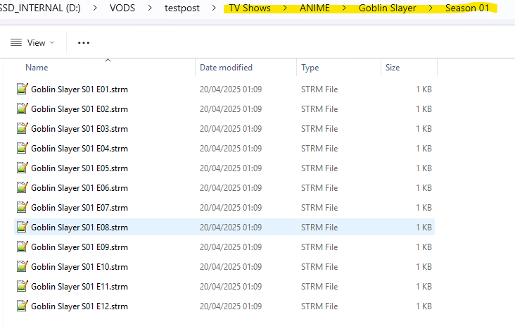The image size is (515, 329).
Task: Click the file icon for Goblin Slayer S01 E01.strm
Action: tap(22, 89)
